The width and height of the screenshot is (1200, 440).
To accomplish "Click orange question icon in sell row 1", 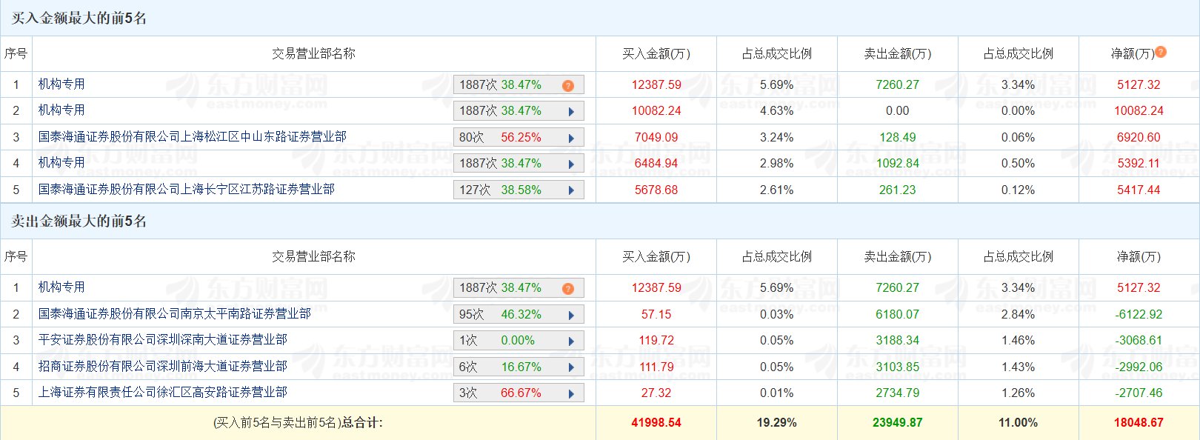I will 568,289.
